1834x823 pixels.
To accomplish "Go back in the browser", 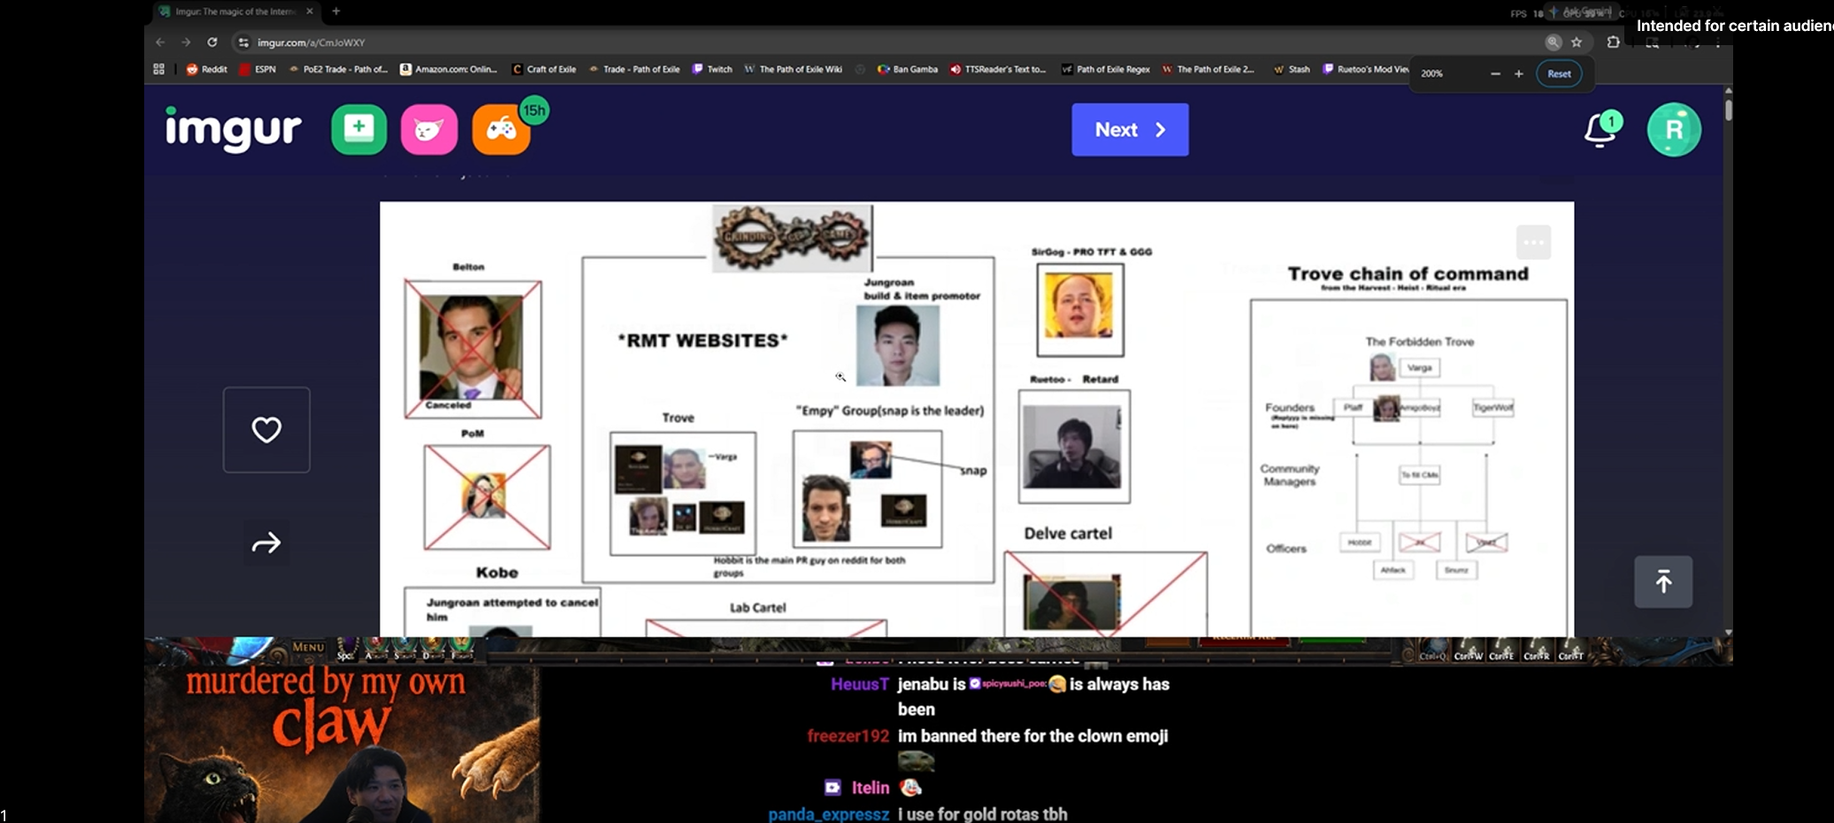I will click(160, 42).
